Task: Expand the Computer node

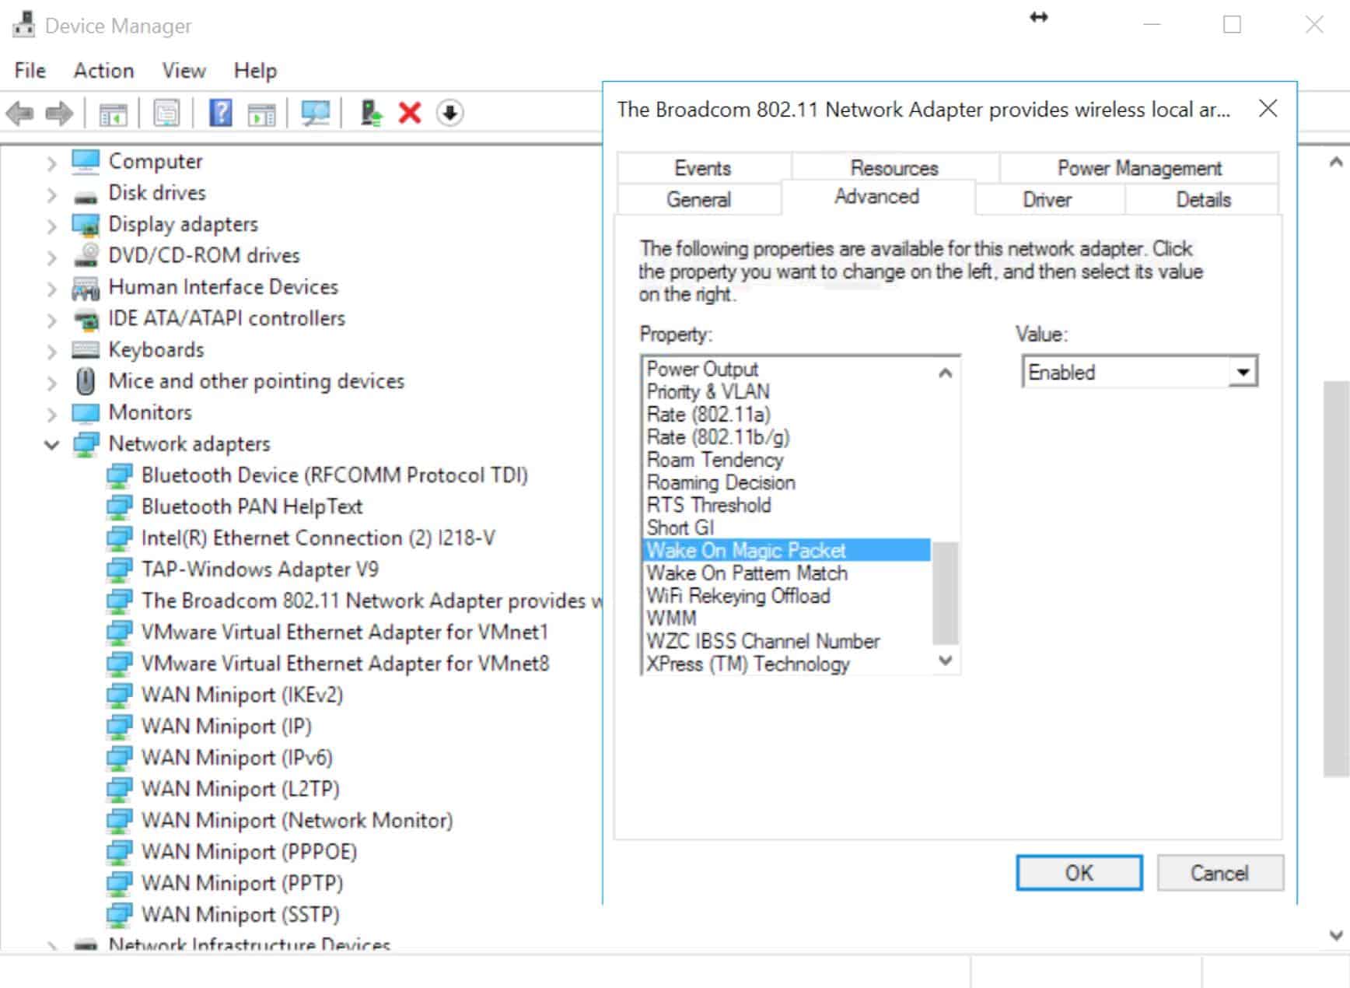Action: (x=51, y=163)
